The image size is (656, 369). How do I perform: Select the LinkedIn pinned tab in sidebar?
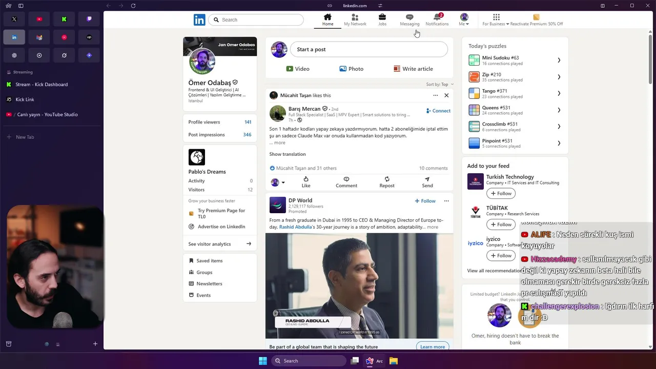[x=14, y=37]
